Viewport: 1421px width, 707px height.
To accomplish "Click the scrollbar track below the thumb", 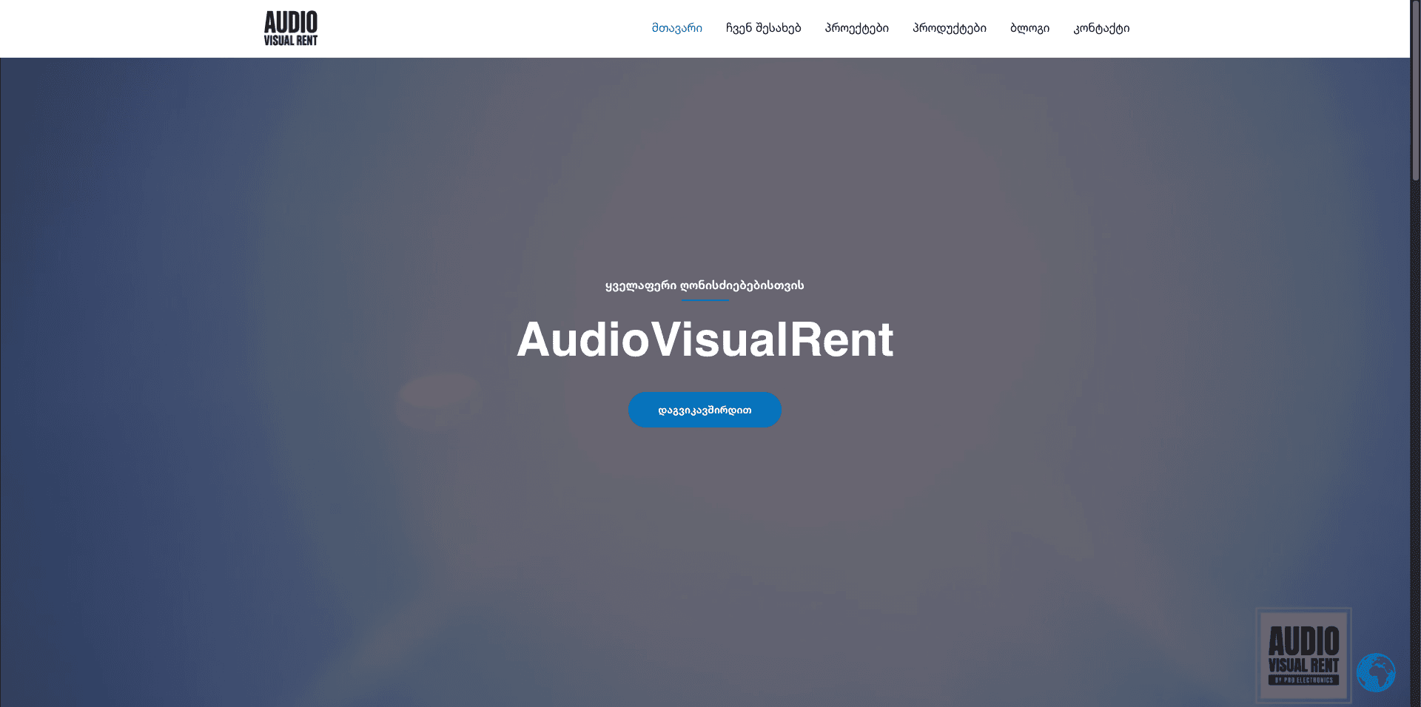I will 1415,444.
